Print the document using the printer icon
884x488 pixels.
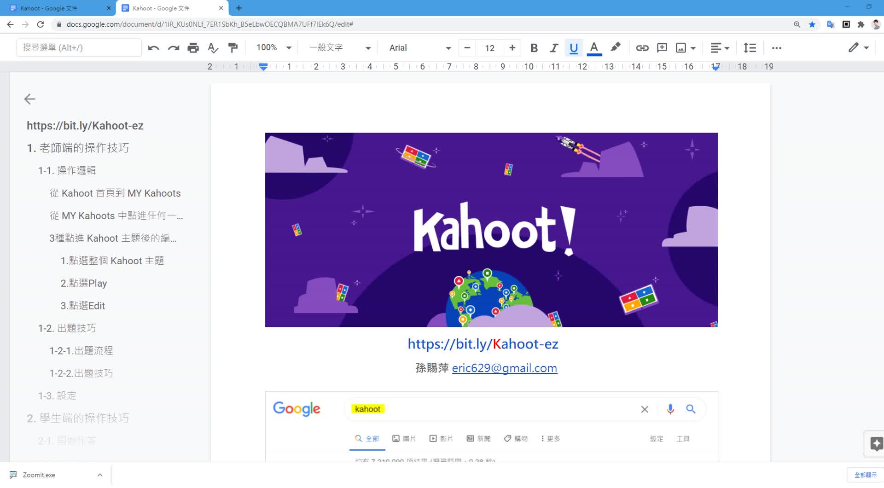coord(193,48)
